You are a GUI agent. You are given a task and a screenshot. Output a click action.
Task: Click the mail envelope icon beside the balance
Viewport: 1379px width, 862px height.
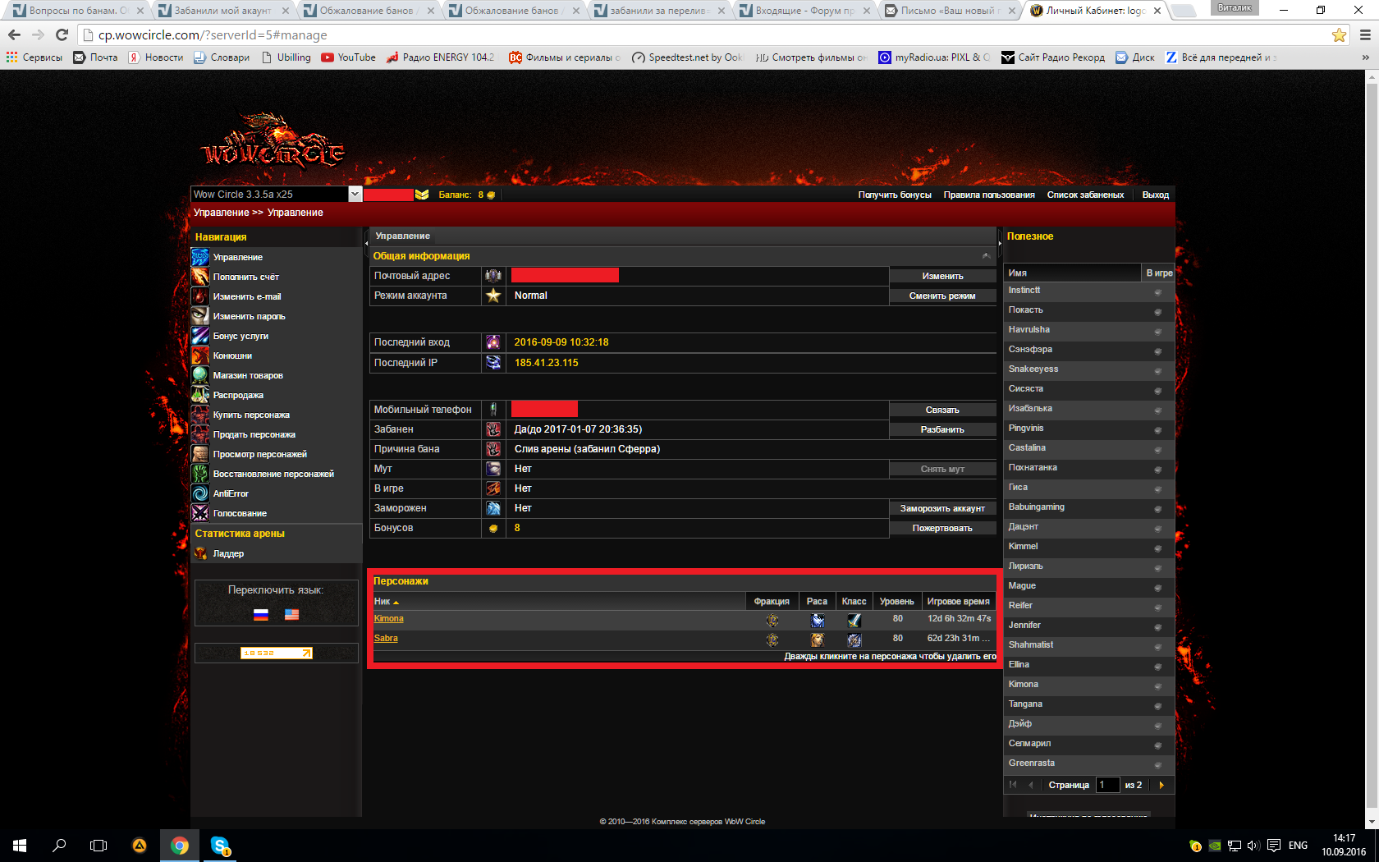[x=422, y=195]
